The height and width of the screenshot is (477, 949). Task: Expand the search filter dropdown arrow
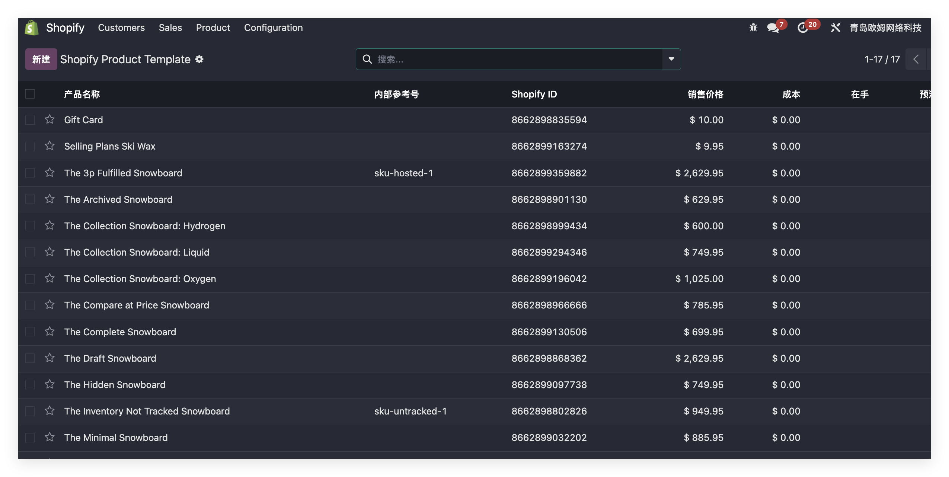[x=671, y=59]
